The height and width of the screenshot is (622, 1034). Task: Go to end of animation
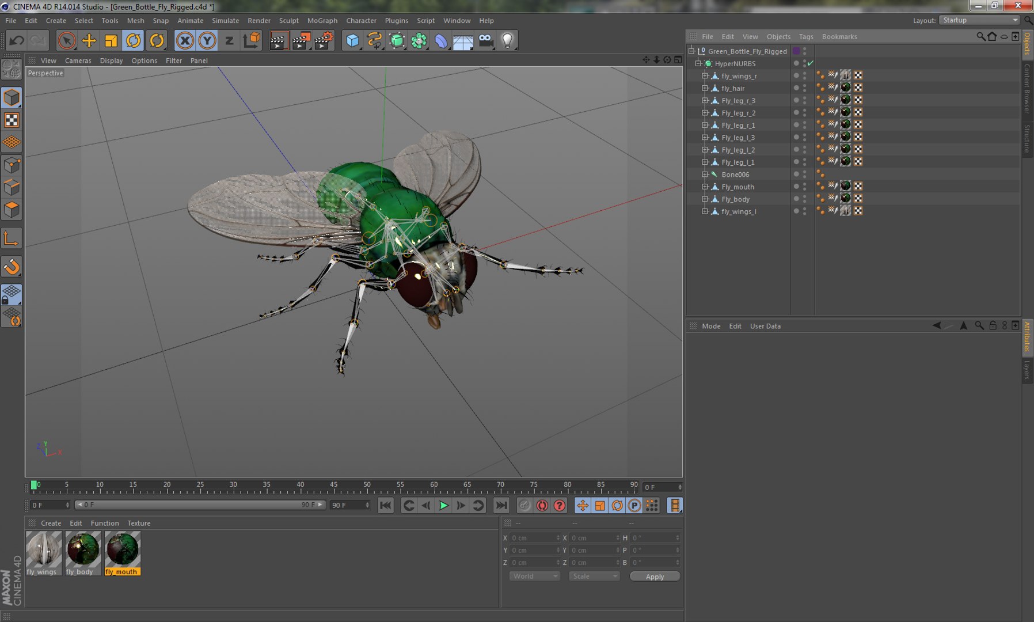click(501, 506)
